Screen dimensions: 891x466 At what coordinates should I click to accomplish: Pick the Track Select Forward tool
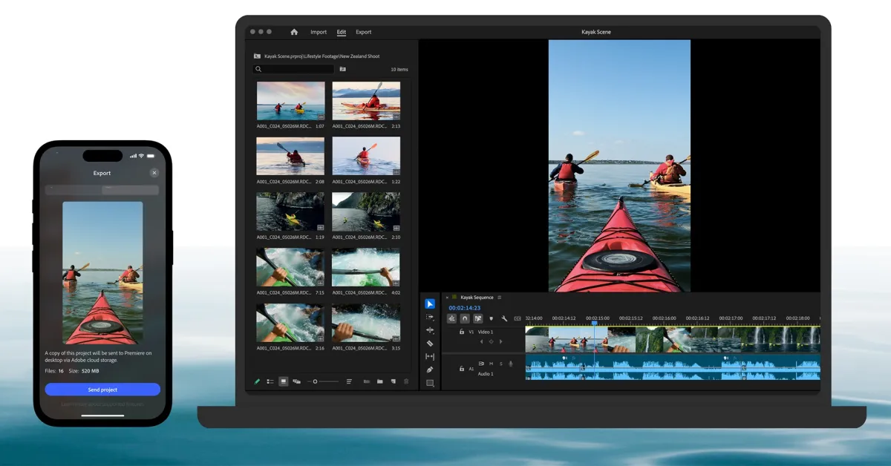click(430, 317)
